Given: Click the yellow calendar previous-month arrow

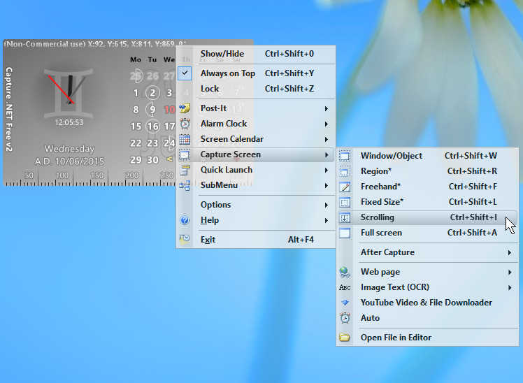Looking at the screenshot, I should click(x=169, y=159).
